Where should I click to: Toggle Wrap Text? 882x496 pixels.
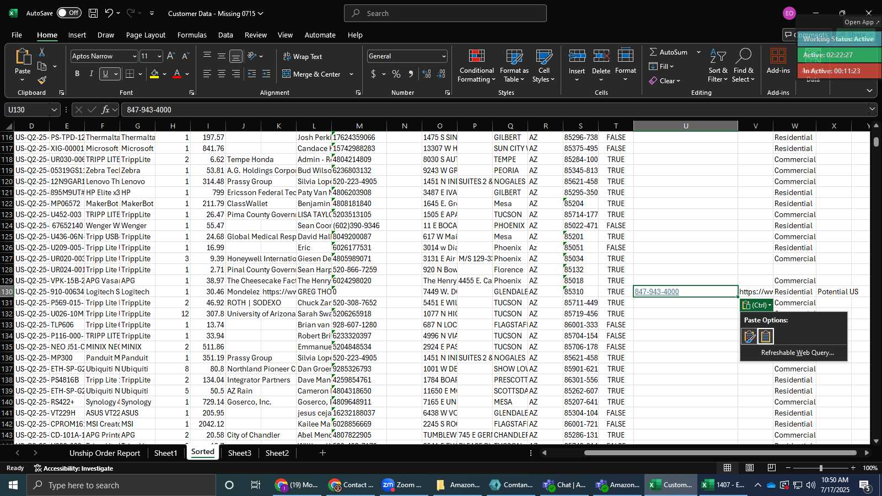point(302,56)
